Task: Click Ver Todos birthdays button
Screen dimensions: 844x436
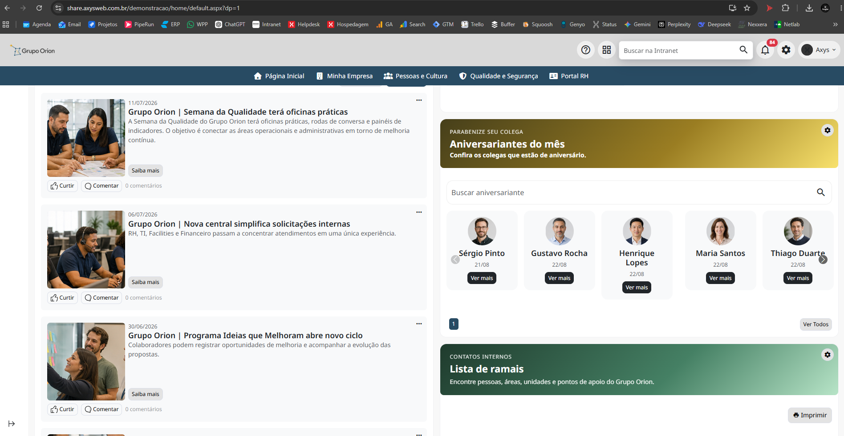Action: (816, 324)
